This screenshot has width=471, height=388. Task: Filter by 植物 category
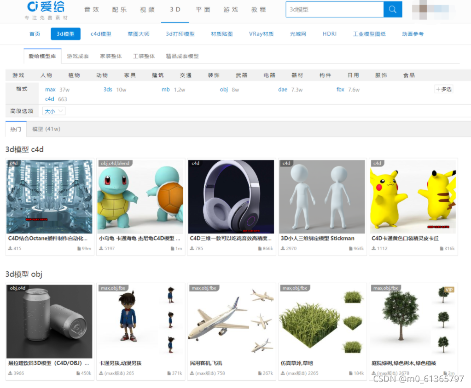(x=74, y=75)
